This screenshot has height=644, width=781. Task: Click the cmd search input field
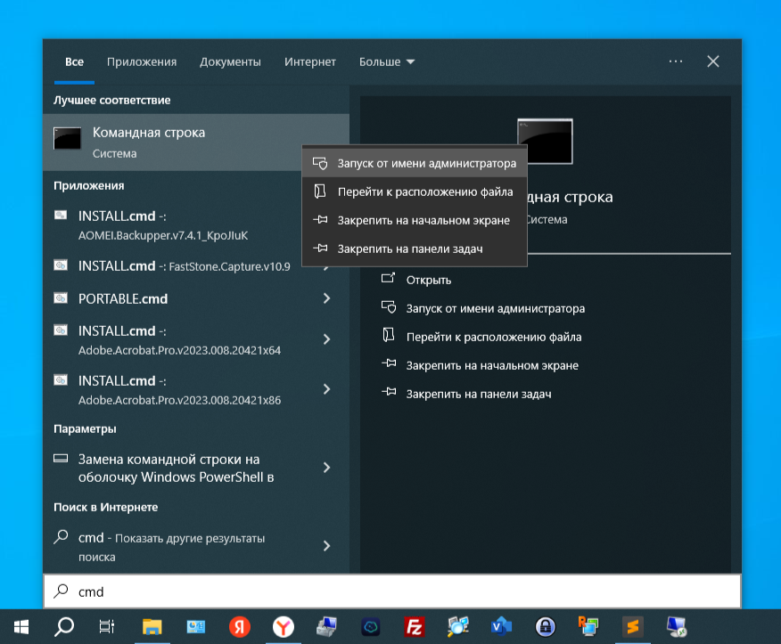click(392, 591)
